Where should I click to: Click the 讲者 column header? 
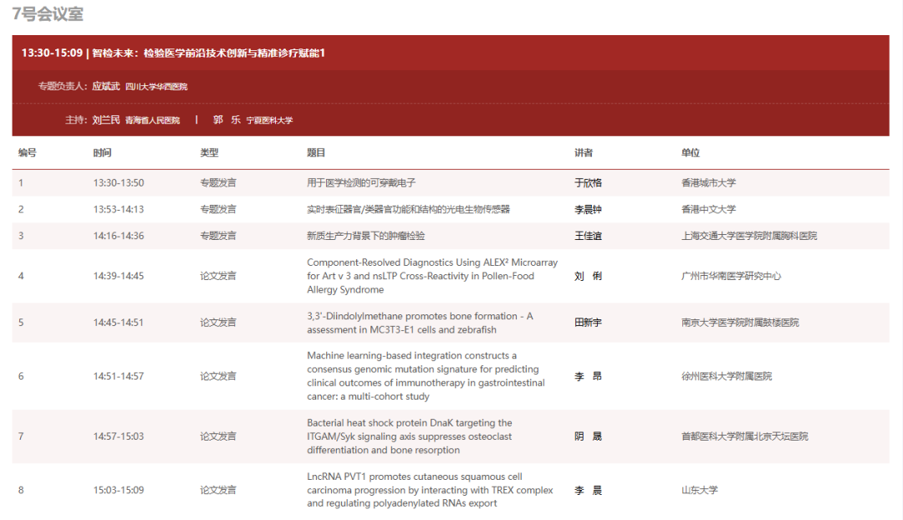click(x=584, y=153)
